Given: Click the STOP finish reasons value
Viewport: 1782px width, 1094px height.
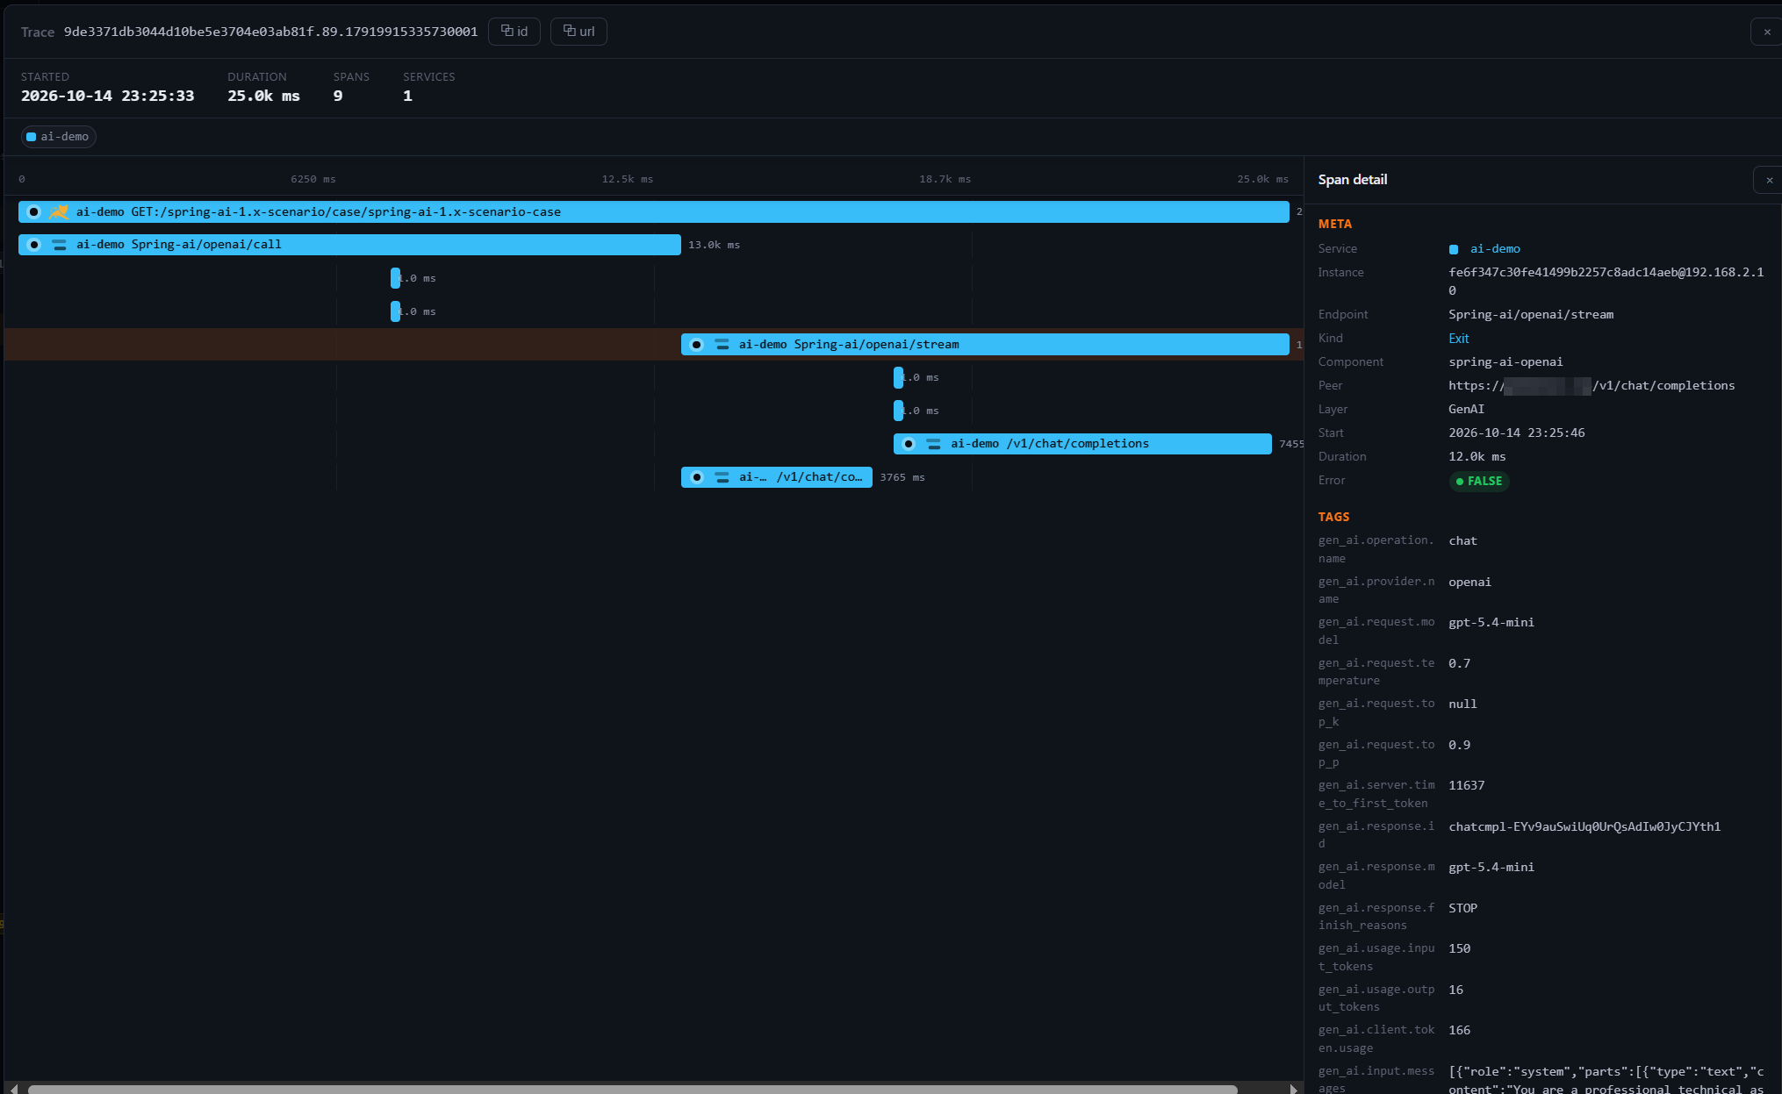Looking at the screenshot, I should tap(1462, 908).
